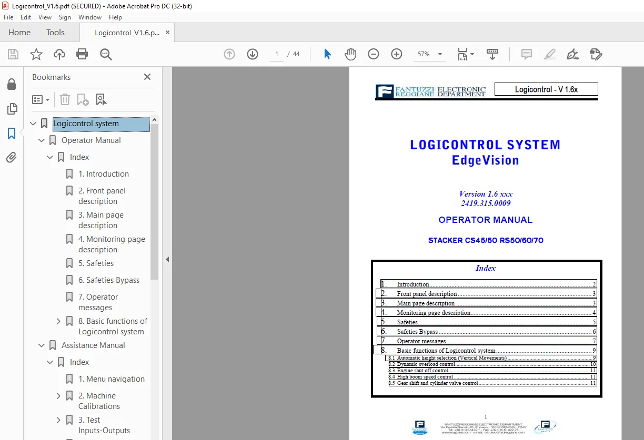The height and width of the screenshot is (440, 644).
Task: Open the Help menu
Action: [115, 17]
